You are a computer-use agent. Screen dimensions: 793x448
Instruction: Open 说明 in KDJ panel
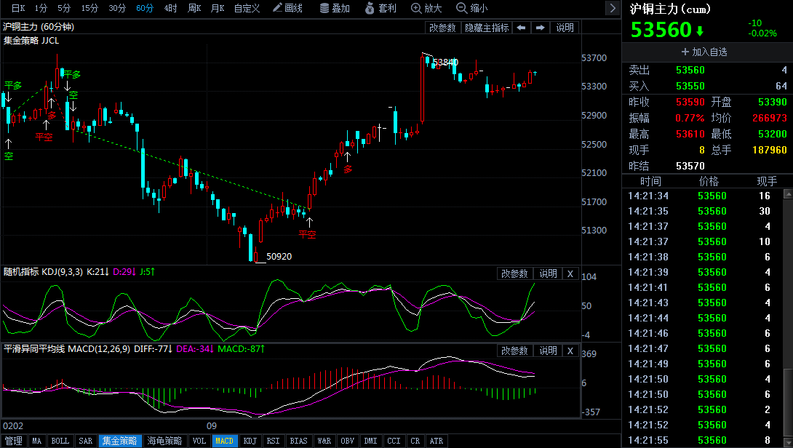[548, 273]
